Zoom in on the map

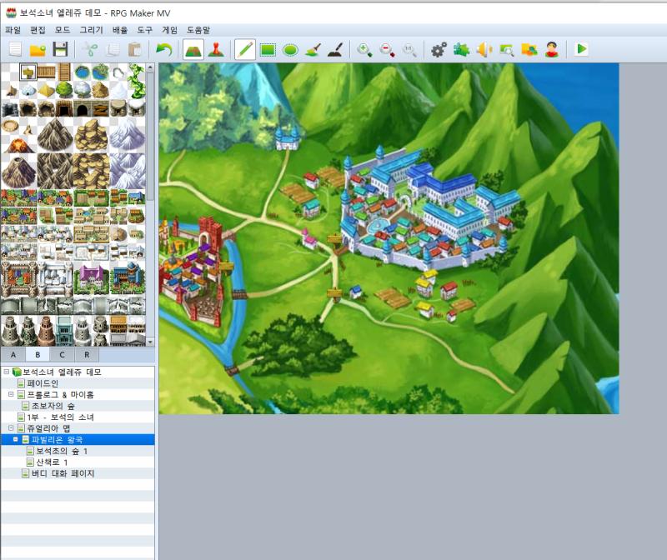point(364,49)
